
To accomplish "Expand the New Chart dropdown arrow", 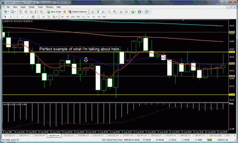I will (x=8, y=12).
